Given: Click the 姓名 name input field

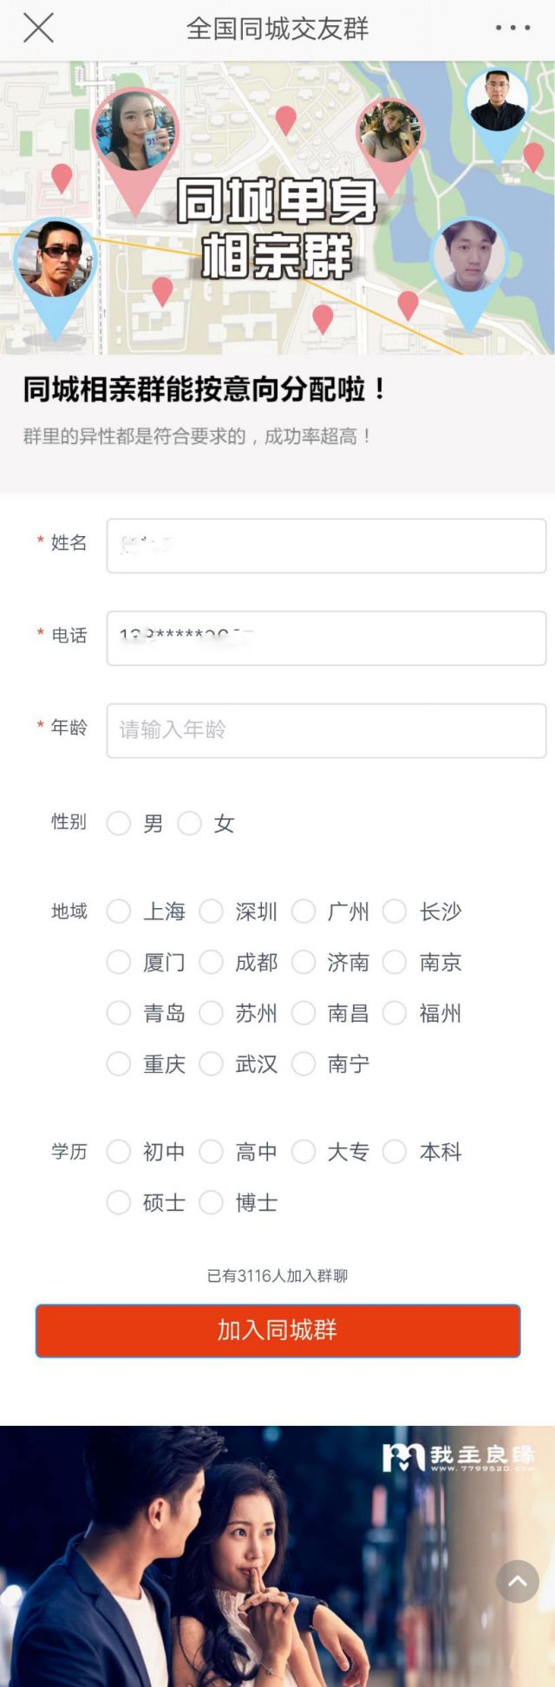Looking at the screenshot, I should [326, 546].
